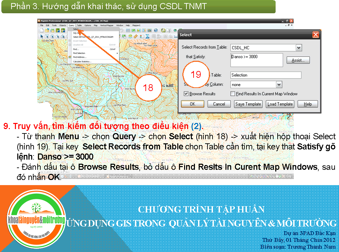Viewport: 339px width, 252px height.
Task: Open Layer Control from the toolbar
Action: click(130, 36)
